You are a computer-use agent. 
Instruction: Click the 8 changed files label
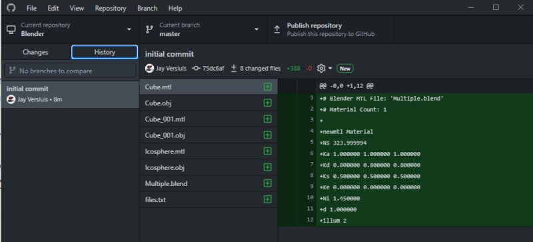260,69
